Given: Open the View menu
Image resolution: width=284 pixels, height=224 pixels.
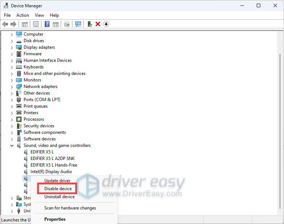Looking at the screenshot, I should 39,15.
